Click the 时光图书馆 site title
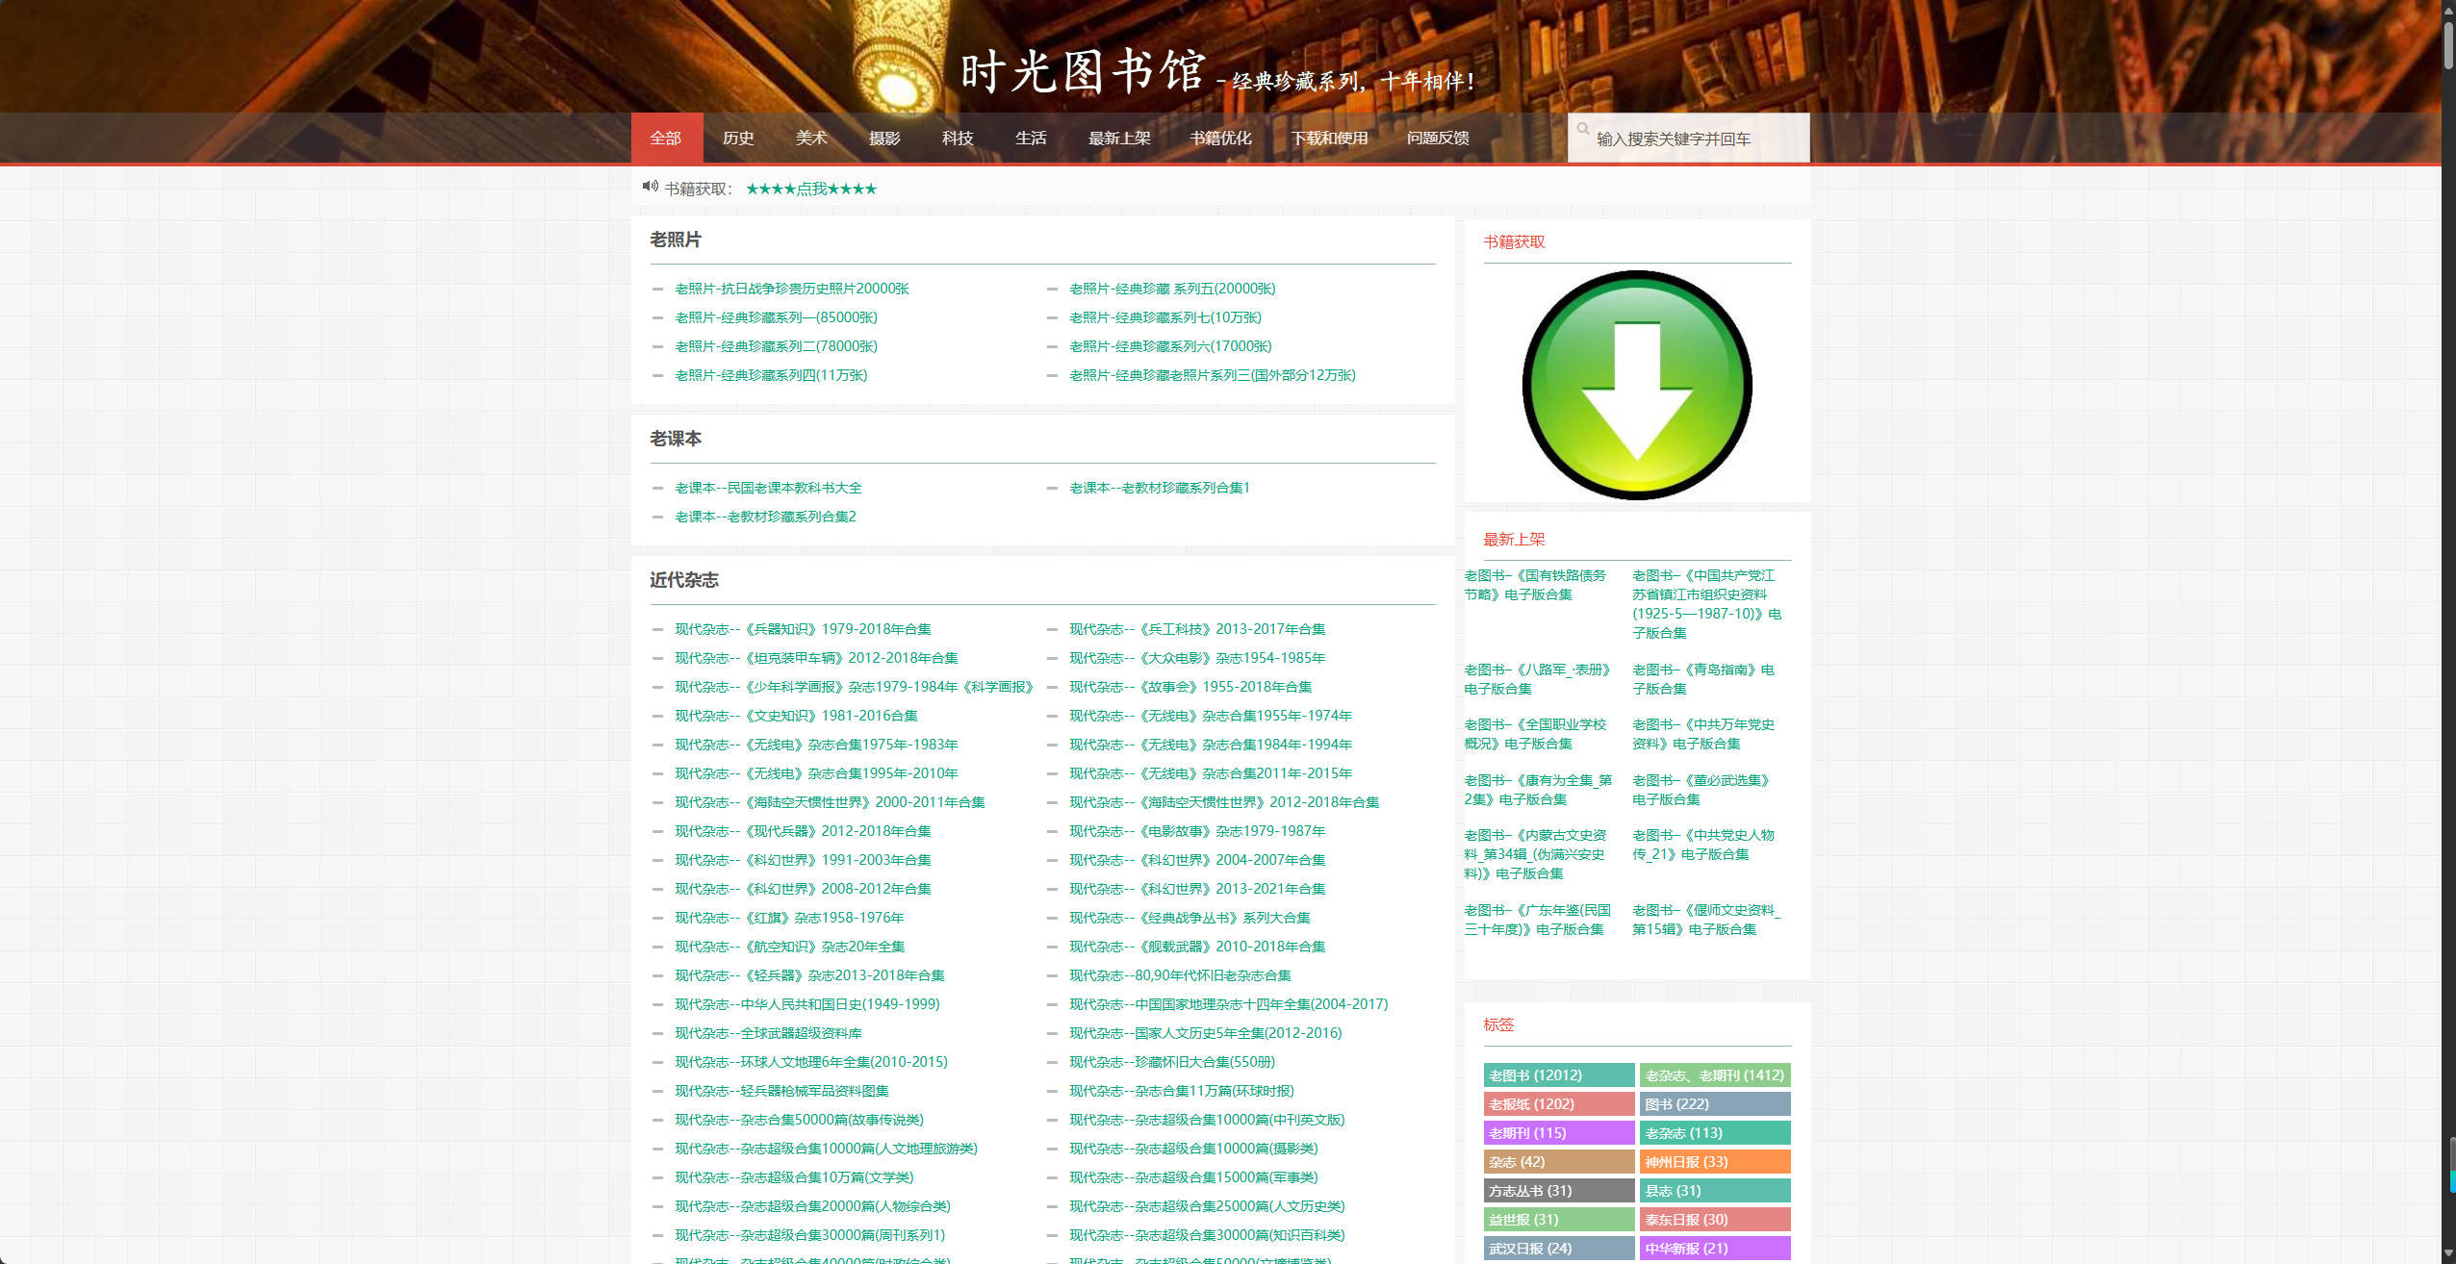Image resolution: width=2456 pixels, height=1264 pixels. [1083, 71]
